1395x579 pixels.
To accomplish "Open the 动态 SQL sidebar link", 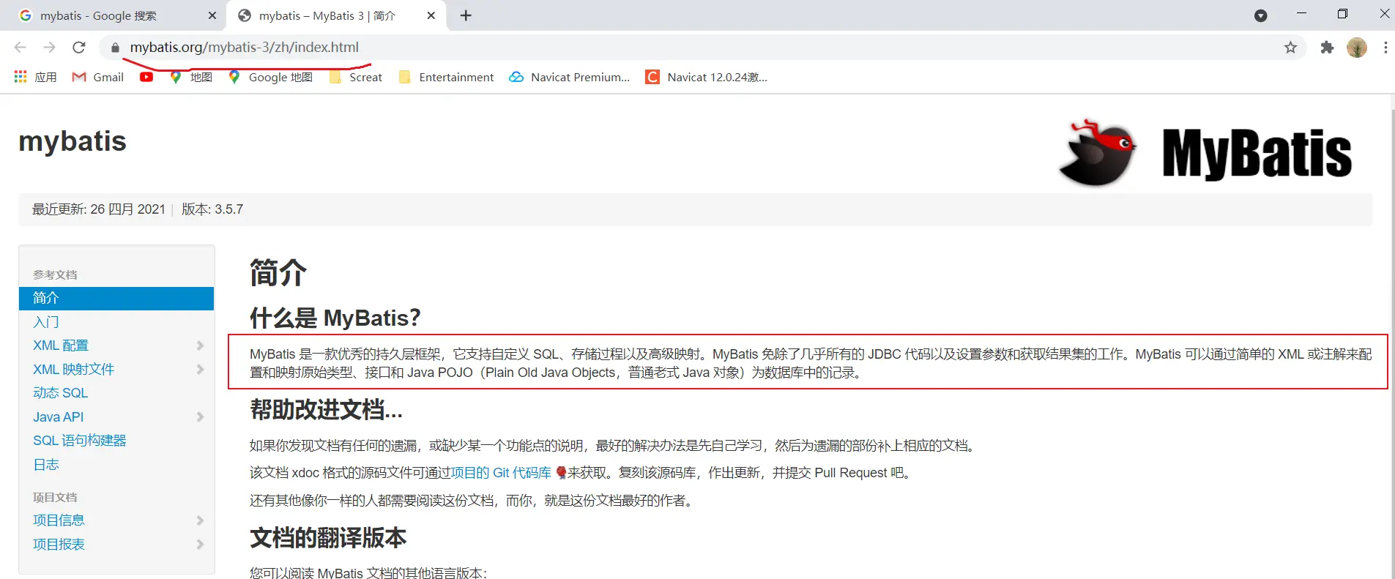I will pyautogui.click(x=61, y=393).
